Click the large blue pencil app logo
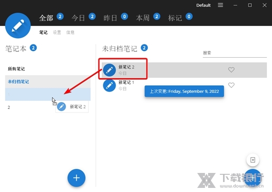 [18, 25]
